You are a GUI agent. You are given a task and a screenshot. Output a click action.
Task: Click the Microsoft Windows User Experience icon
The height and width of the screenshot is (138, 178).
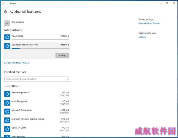click(x=7, y=120)
